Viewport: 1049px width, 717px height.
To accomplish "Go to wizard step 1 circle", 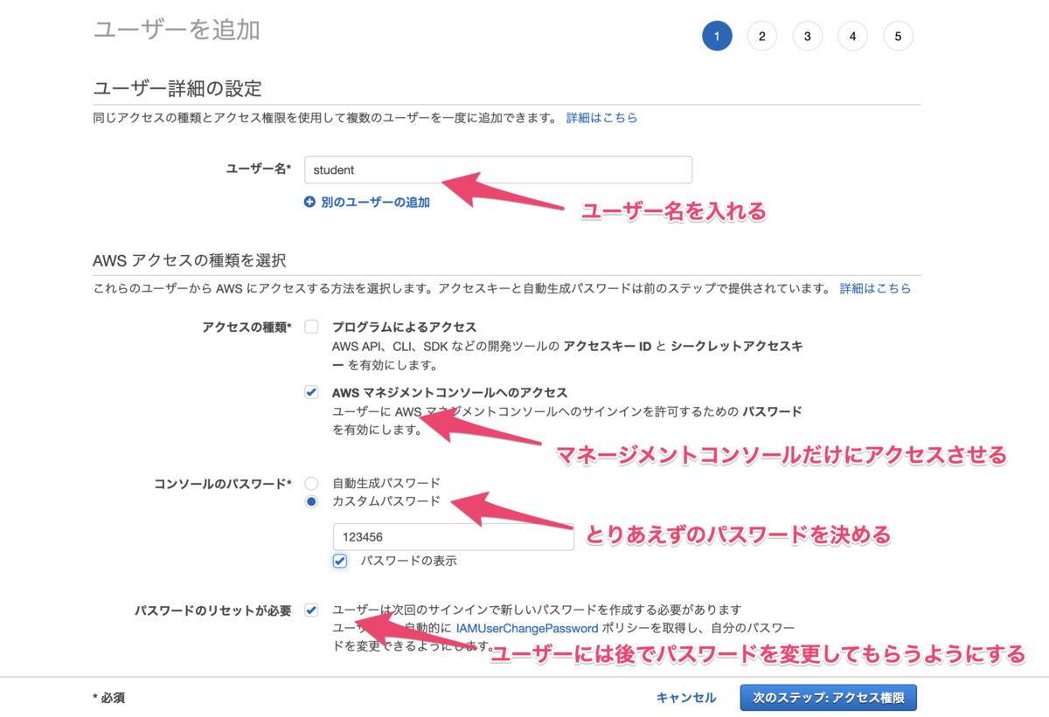I will pos(717,36).
